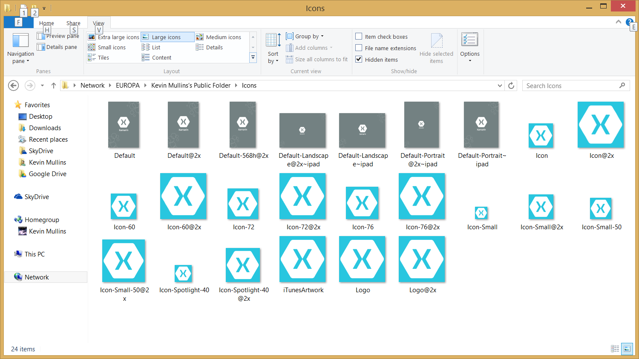The width and height of the screenshot is (639, 359).
Task: Enable Item check boxes
Action: [x=359, y=37]
